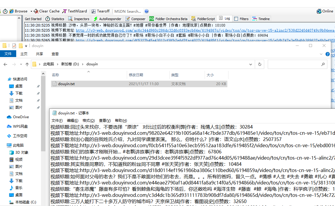Screen dimensions: 335x206
Task: Select the Log tab in Fiddler
Action: [224, 18]
